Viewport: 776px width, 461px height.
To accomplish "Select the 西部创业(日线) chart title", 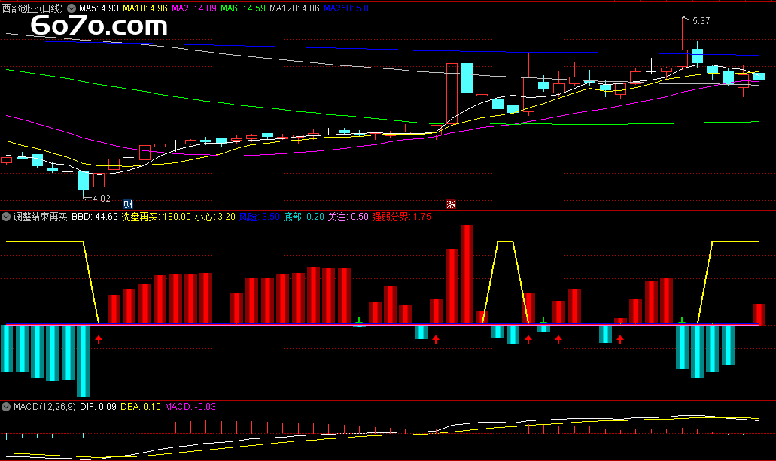I will pos(32,8).
